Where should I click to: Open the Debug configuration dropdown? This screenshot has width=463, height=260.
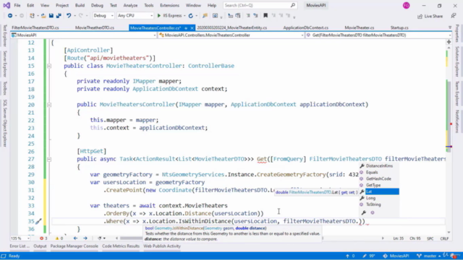point(103,16)
